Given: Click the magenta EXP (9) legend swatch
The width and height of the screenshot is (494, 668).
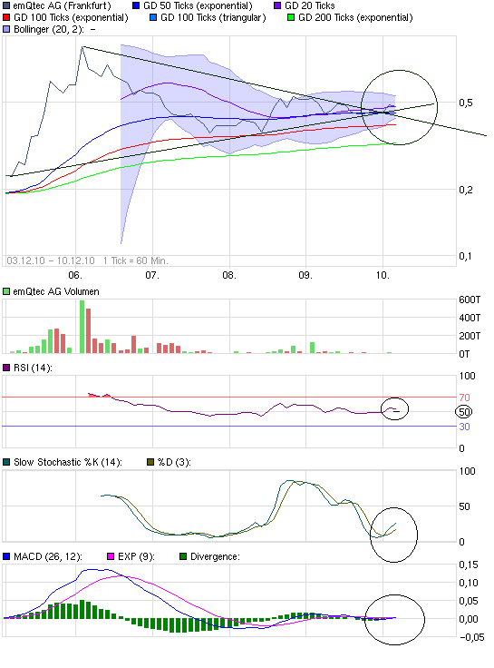Looking at the screenshot, I should 111,556.
